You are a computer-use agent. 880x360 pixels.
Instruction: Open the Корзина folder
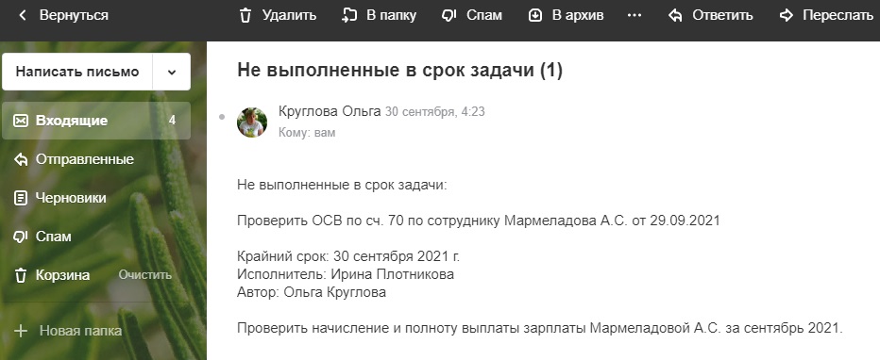coord(62,275)
